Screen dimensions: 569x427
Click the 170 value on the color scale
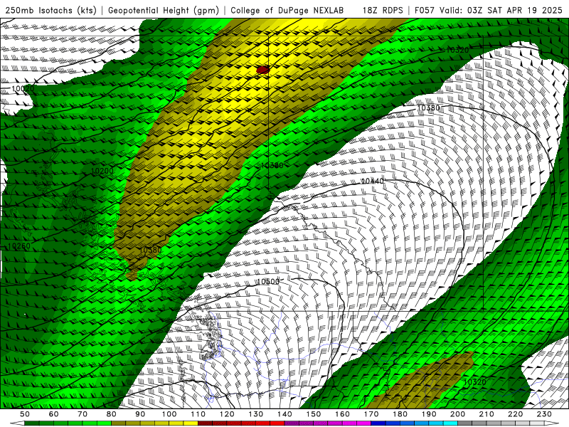coord(371,414)
